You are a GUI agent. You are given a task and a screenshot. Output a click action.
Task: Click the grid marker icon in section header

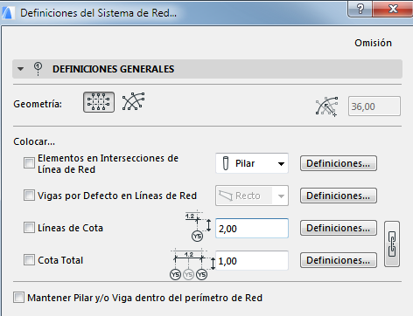pos(38,69)
